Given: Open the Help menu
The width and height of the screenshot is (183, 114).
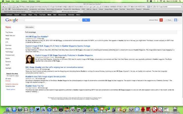Looking at the screenshot, I should 38,1.
